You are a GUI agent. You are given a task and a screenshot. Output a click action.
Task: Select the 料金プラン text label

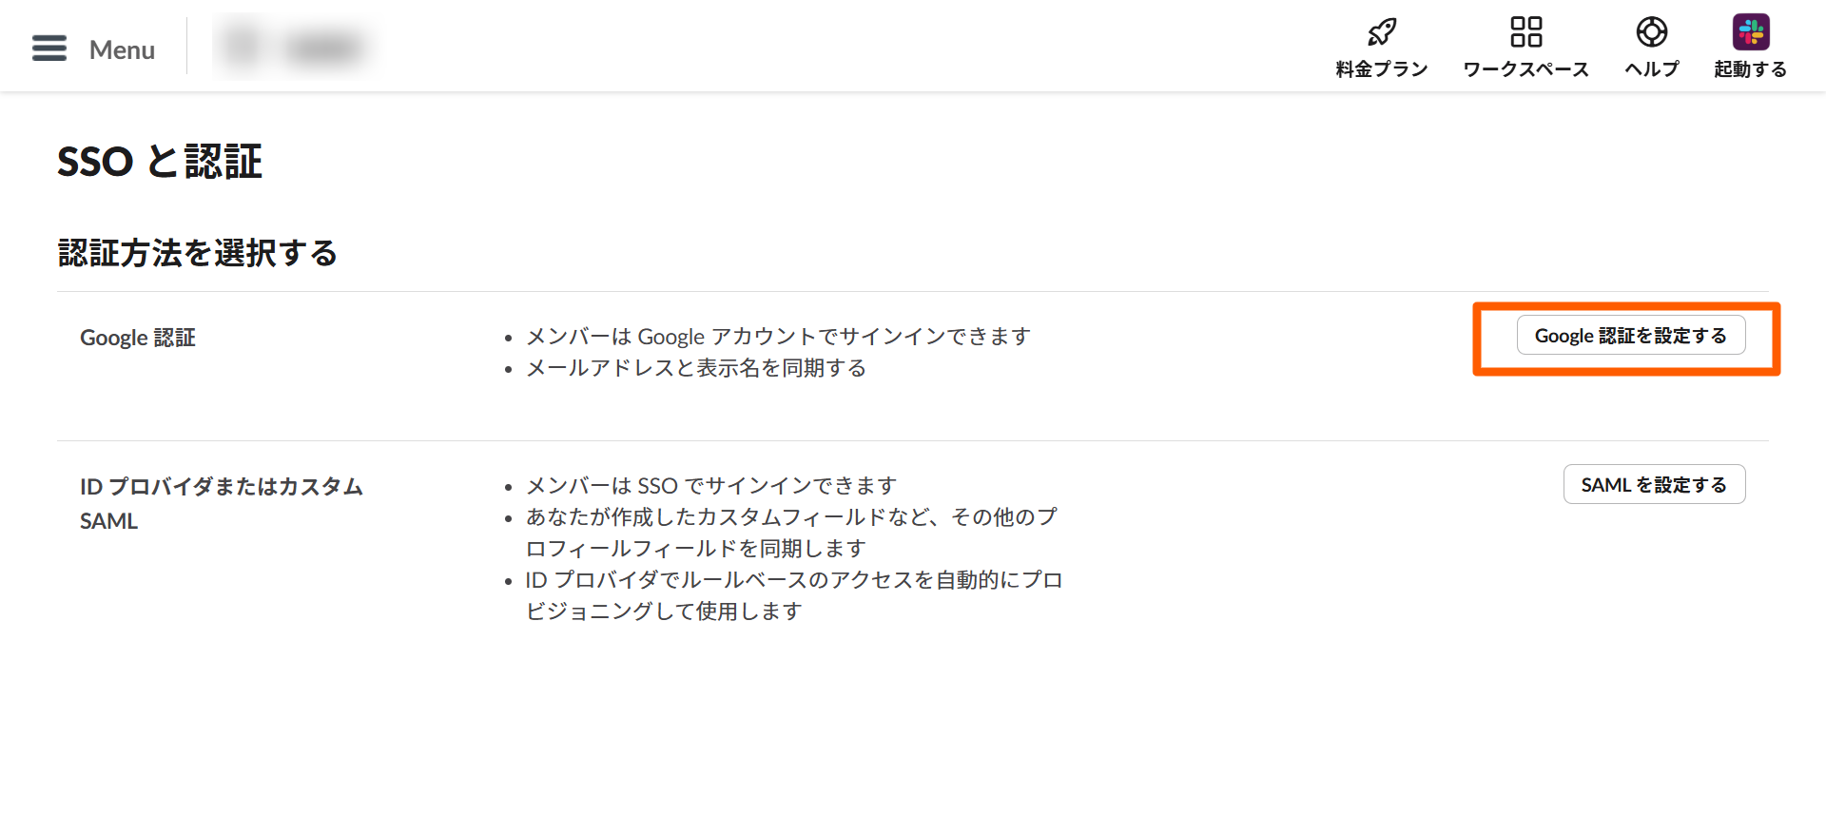pyautogui.click(x=1382, y=69)
